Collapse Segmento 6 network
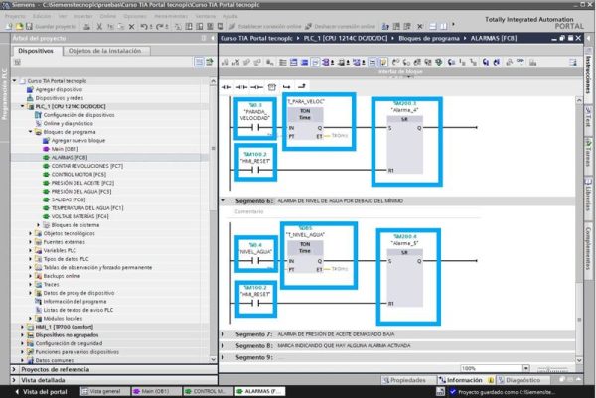 click(x=223, y=200)
